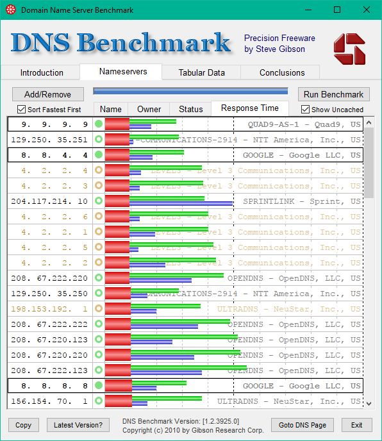
Task: Open the Tabular Data tab
Action: pos(201,72)
